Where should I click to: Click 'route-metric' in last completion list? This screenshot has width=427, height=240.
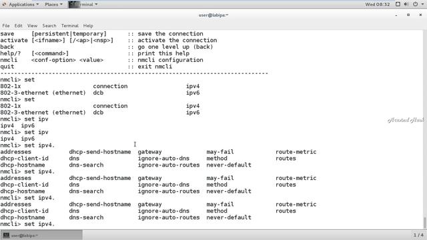[296, 205]
